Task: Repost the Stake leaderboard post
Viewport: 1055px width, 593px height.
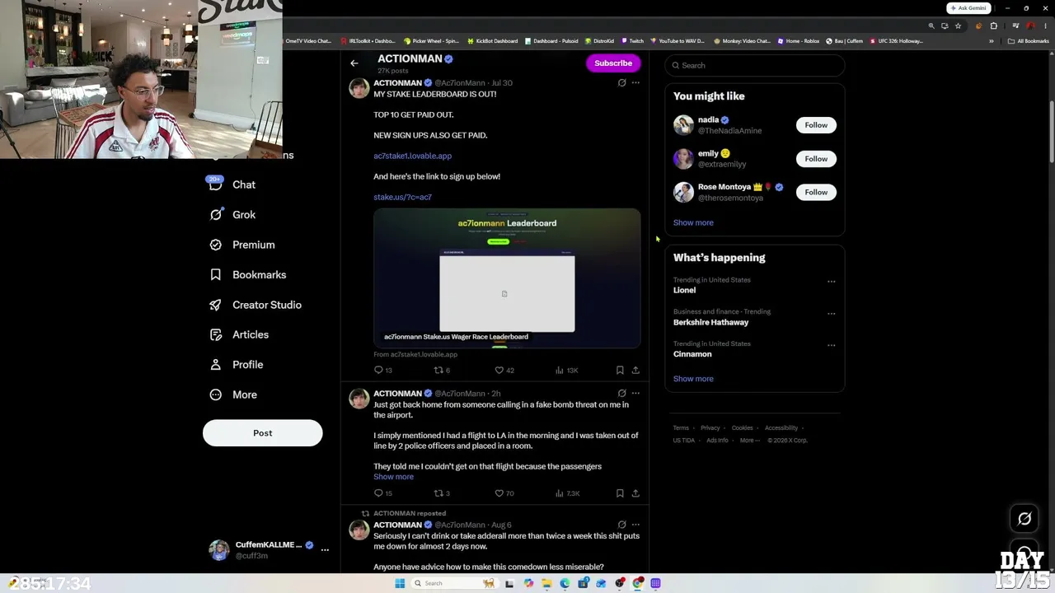Action: [x=439, y=370]
